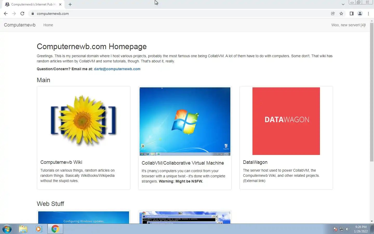This screenshot has width=374, height=234.
Task: Launch Windows Media Player from taskbar
Action: click(x=39, y=229)
